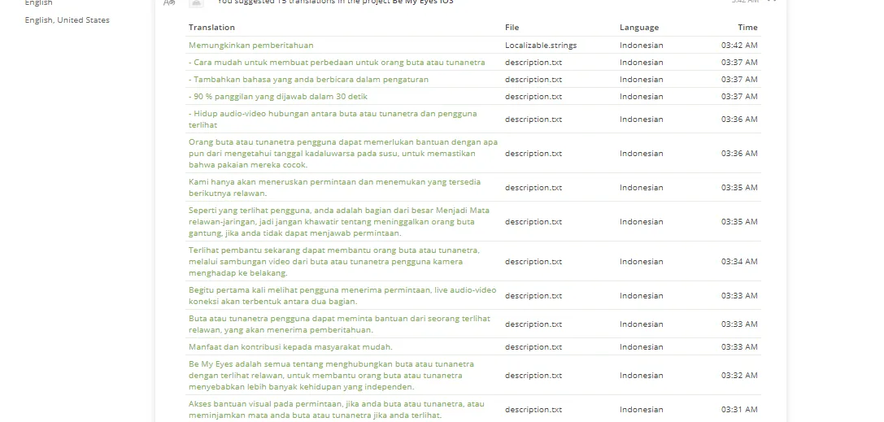Open the translation '- 90 % panggilan yang dijawab'

pyautogui.click(x=278, y=96)
